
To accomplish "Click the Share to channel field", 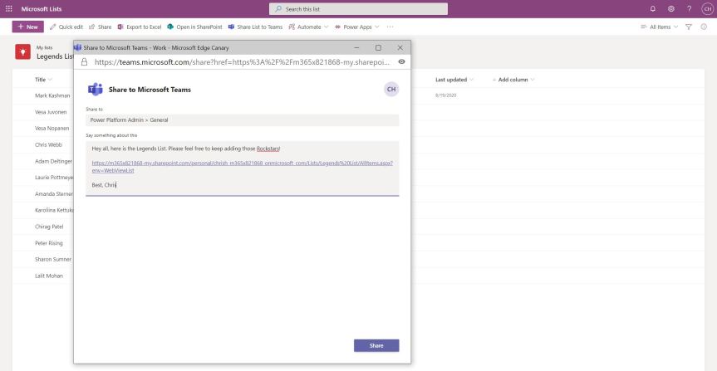I will (243, 120).
